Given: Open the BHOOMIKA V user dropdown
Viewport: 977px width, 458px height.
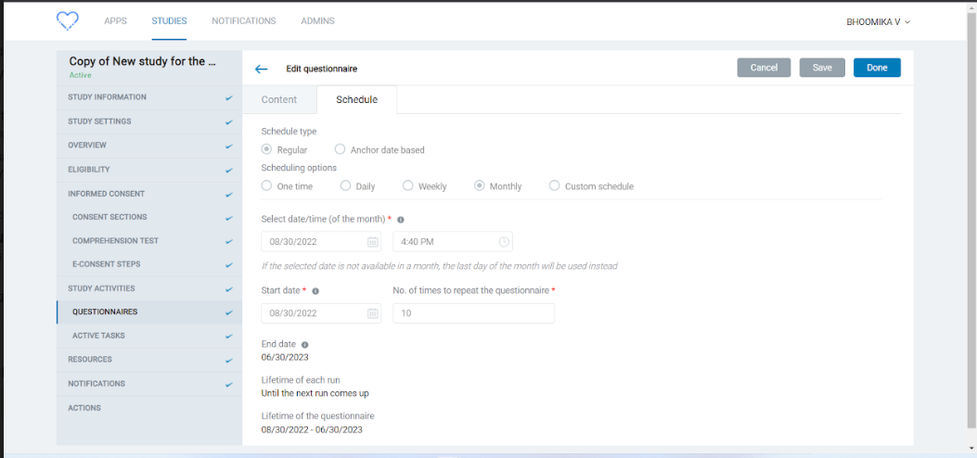Looking at the screenshot, I should 878,21.
